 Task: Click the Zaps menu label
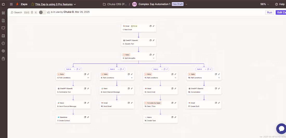24,4
